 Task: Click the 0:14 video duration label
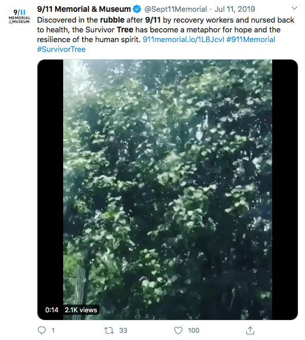(52, 310)
